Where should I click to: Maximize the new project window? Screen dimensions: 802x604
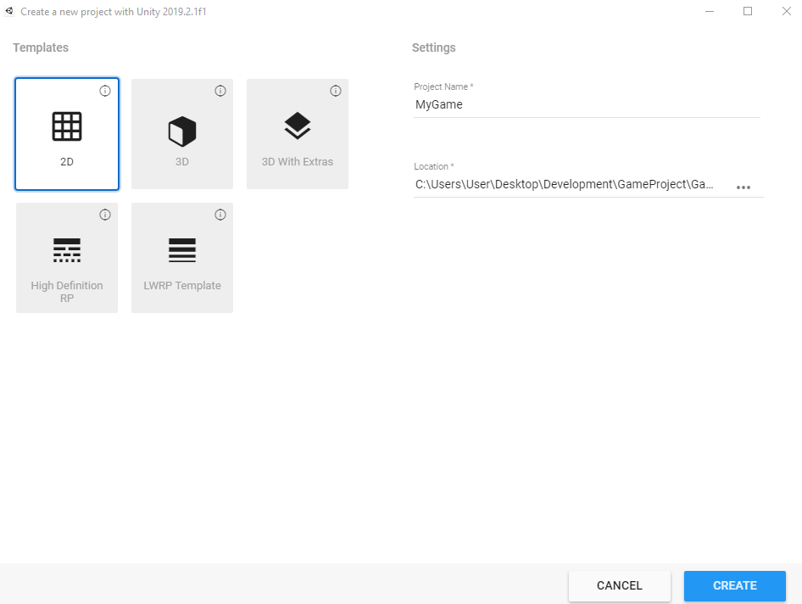click(x=748, y=11)
